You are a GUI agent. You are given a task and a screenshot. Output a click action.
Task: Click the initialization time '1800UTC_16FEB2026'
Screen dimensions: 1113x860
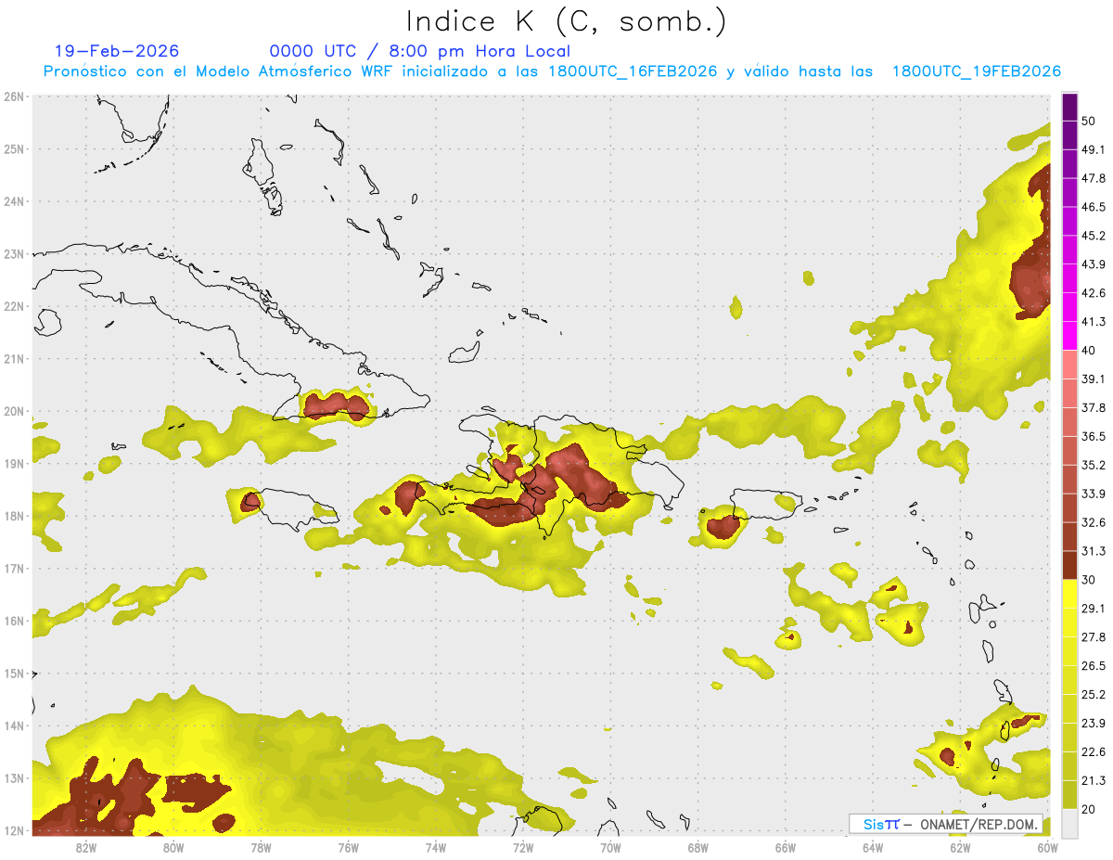pos(633,71)
